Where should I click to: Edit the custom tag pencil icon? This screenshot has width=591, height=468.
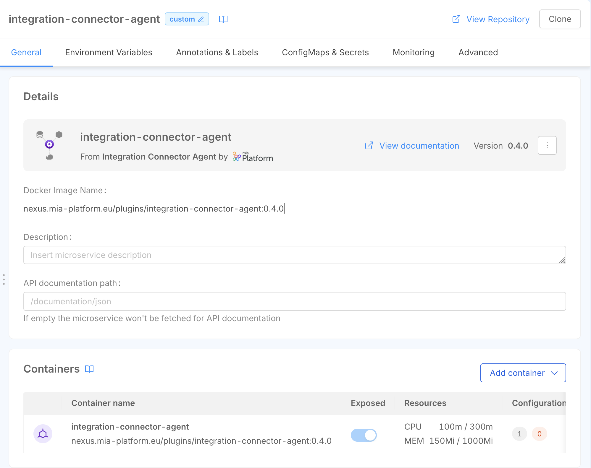click(x=201, y=19)
